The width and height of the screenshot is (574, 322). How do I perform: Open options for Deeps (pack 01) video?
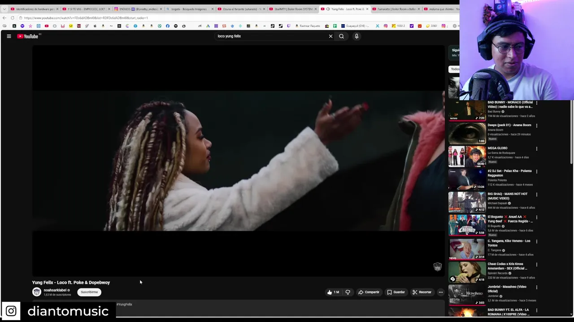coord(536,126)
